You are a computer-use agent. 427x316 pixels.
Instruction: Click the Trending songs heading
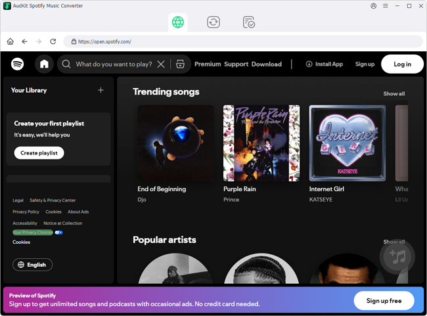166,92
